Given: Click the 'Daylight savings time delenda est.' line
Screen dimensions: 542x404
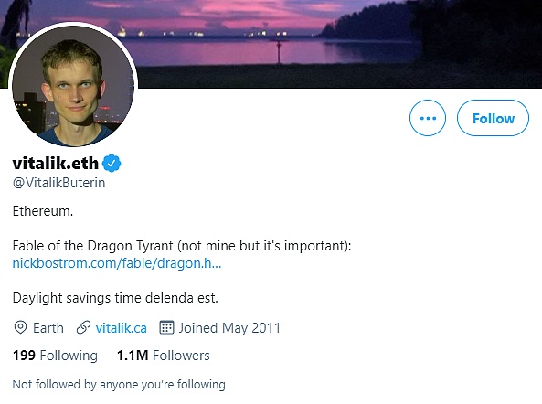Looking at the screenshot, I should (x=115, y=298).
